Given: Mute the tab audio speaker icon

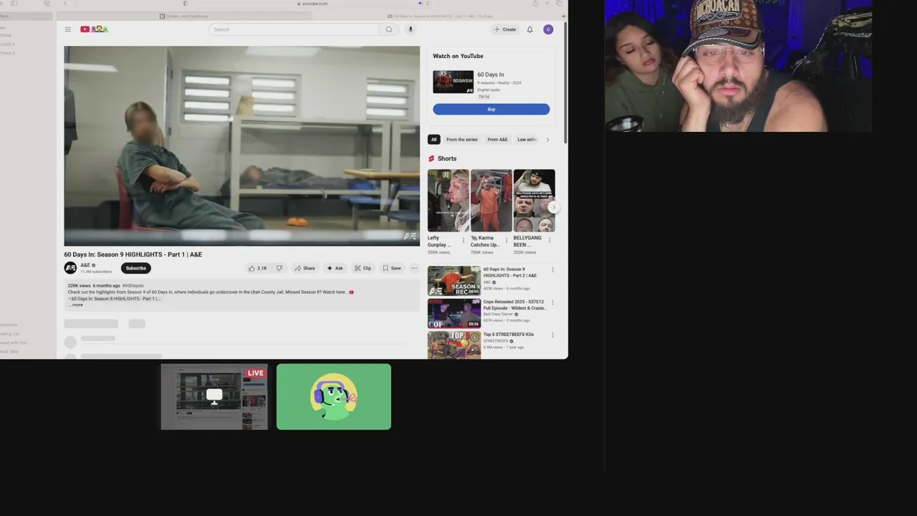Looking at the screenshot, I should pyautogui.click(x=421, y=4).
